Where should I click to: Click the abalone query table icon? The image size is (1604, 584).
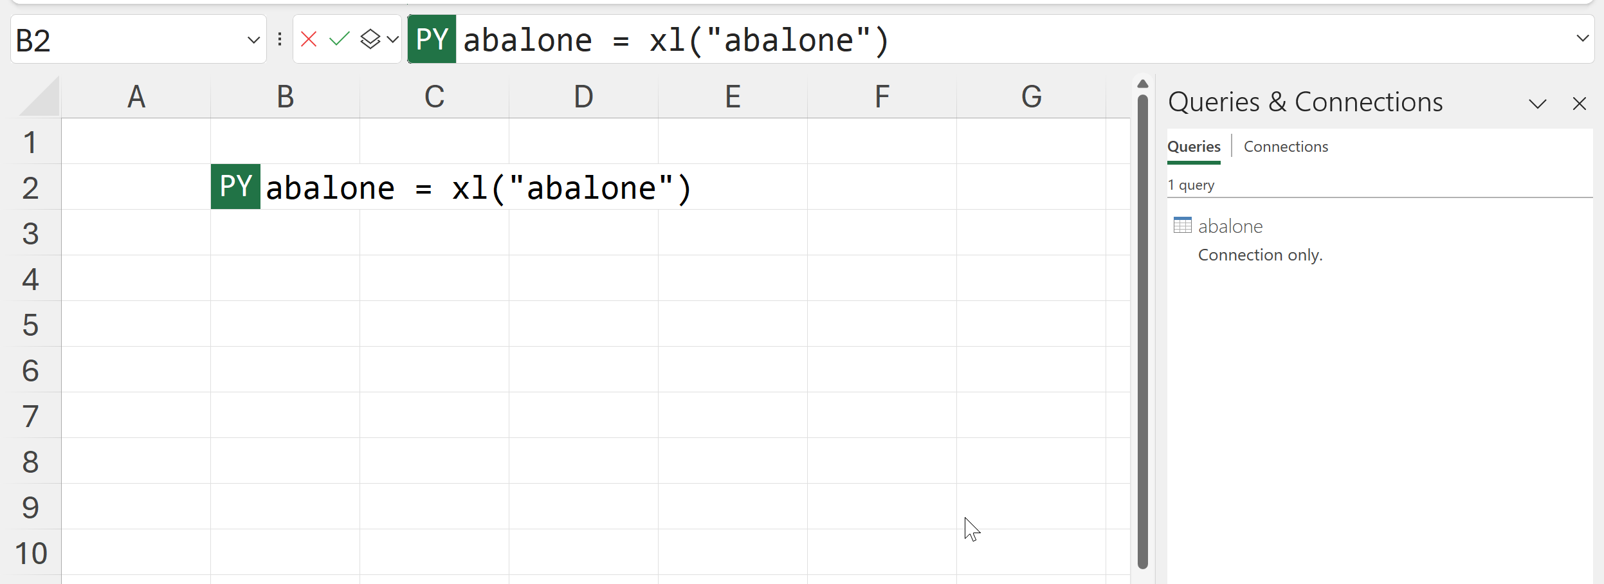coord(1182,226)
